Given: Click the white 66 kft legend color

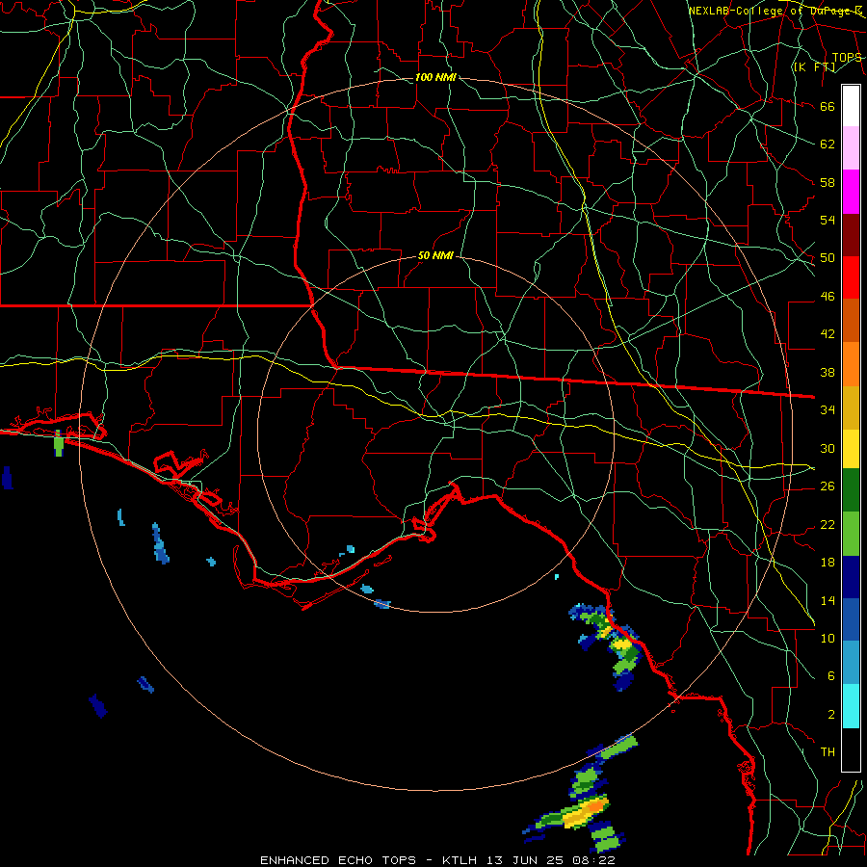Looking at the screenshot, I should click(x=851, y=106).
